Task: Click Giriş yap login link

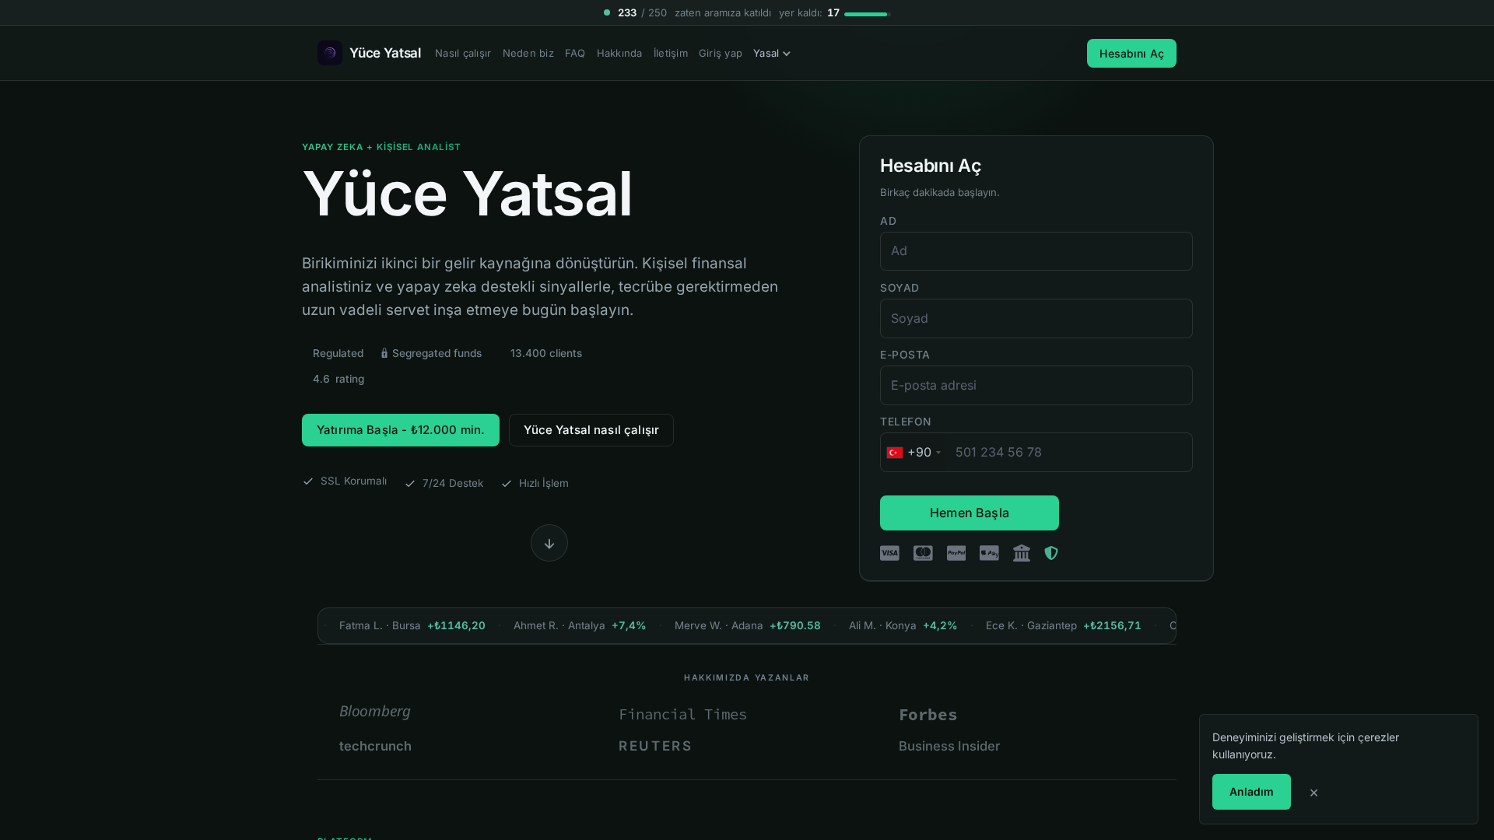Action: (x=721, y=53)
